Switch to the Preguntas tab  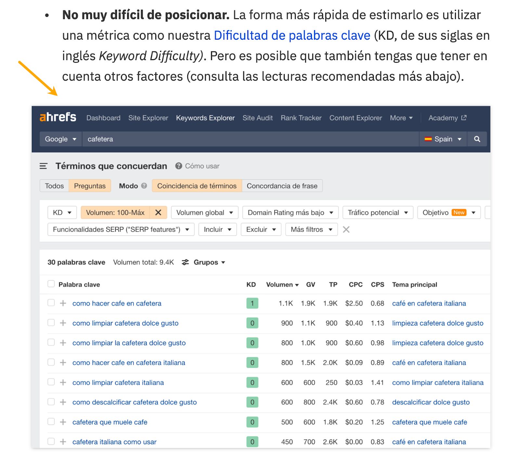coord(90,186)
